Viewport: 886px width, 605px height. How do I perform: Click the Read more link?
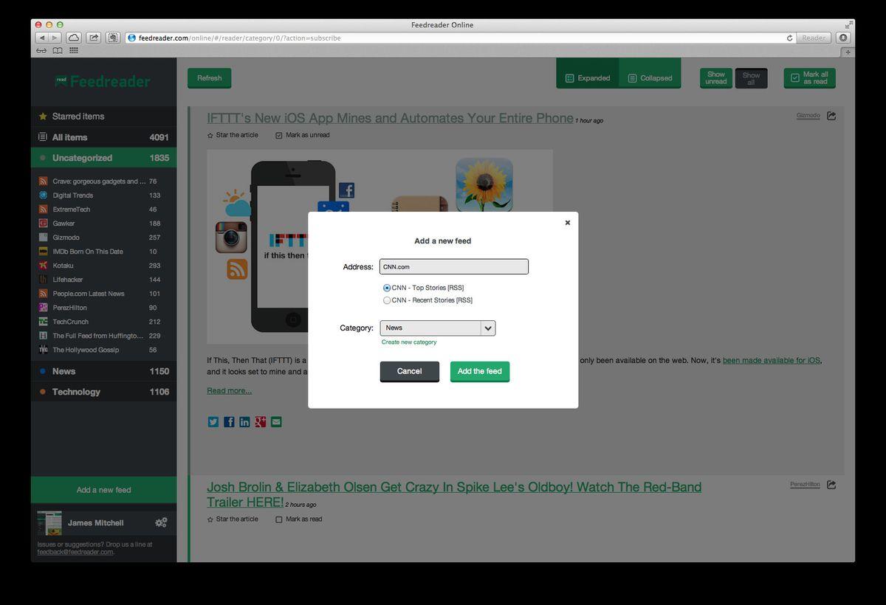(x=229, y=390)
